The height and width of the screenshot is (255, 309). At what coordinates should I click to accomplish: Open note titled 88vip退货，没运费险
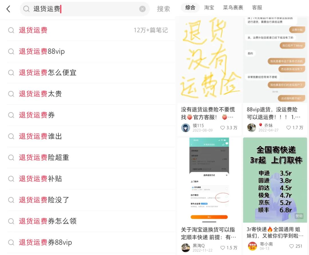(274, 113)
